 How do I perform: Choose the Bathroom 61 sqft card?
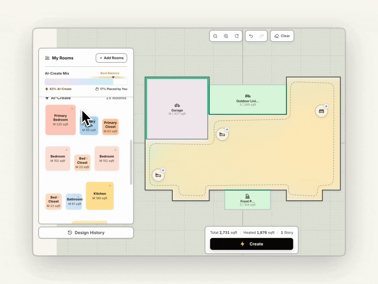click(74, 201)
